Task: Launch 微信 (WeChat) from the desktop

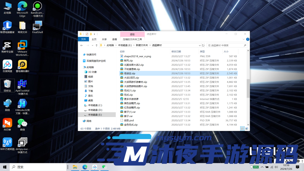Action: (x=22, y=122)
